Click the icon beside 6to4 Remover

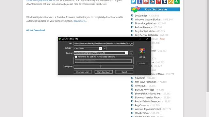(x=132, y=113)
